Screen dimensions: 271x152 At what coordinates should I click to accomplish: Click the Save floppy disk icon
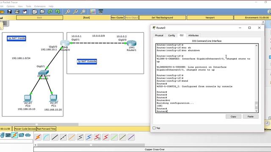9,12
